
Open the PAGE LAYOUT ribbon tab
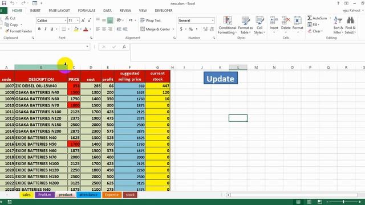[59, 10]
